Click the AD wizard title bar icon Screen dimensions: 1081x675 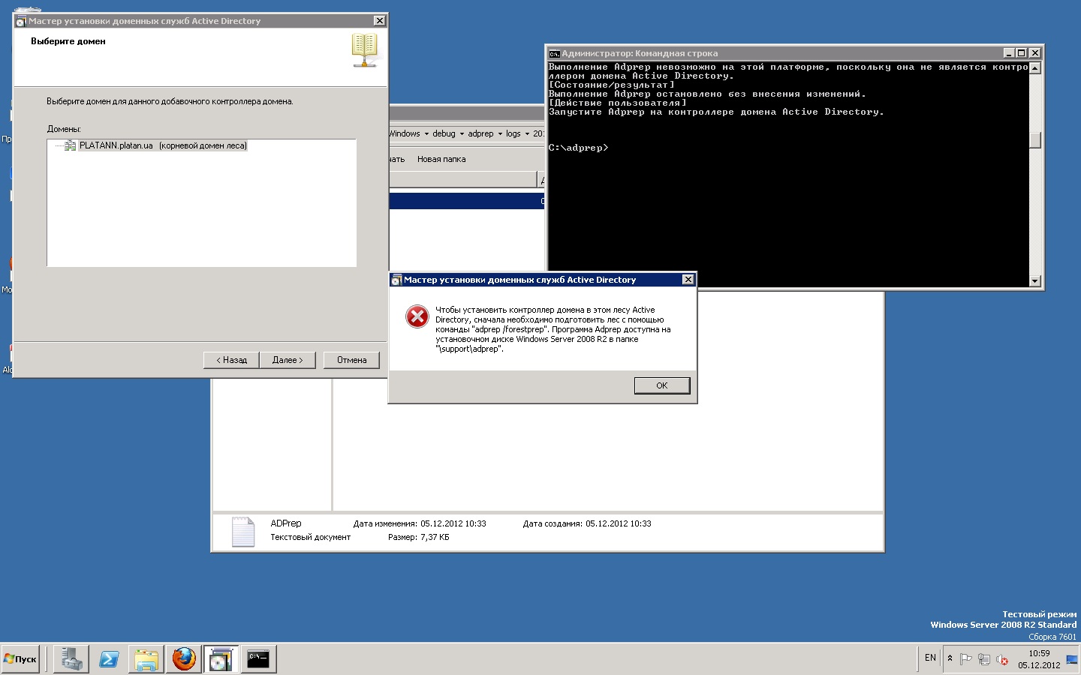(21, 21)
